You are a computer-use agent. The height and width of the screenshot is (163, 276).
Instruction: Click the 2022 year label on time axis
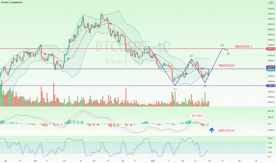click(153, 161)
